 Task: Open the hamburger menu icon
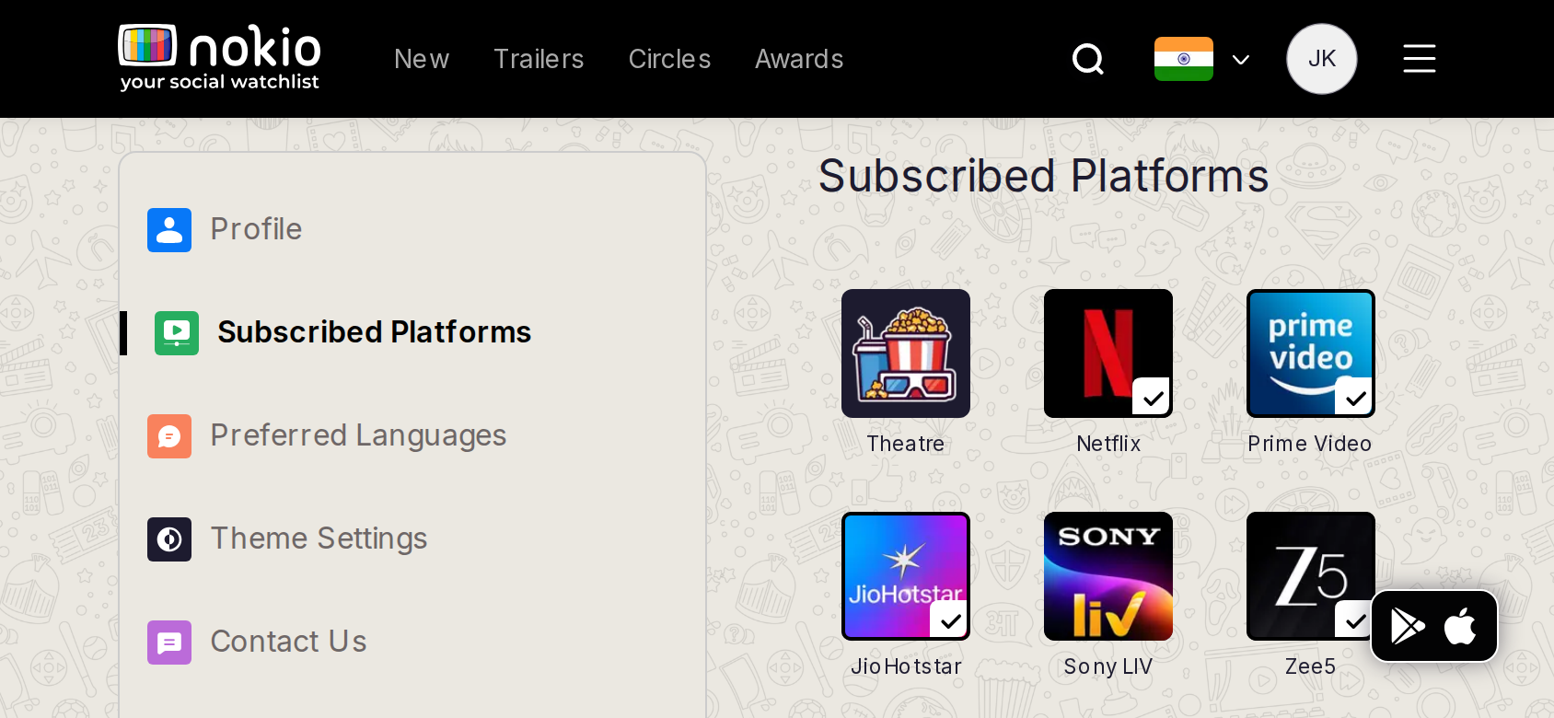pos(1419,59)
